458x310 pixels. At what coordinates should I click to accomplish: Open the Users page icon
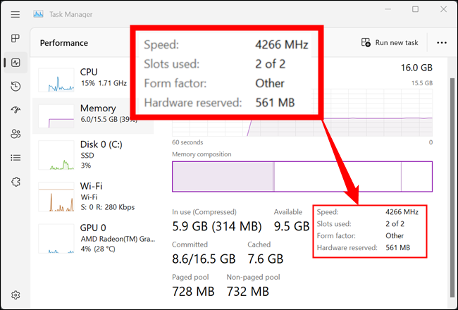[16, 134]
